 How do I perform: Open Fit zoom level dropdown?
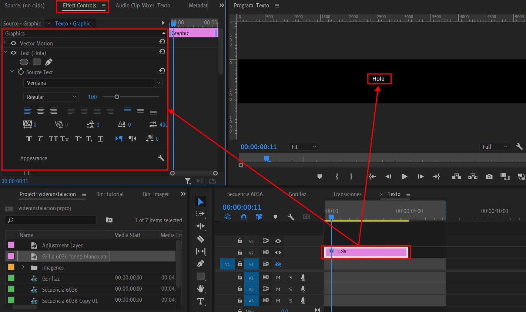pyautogui.click(x=304, y=147)
